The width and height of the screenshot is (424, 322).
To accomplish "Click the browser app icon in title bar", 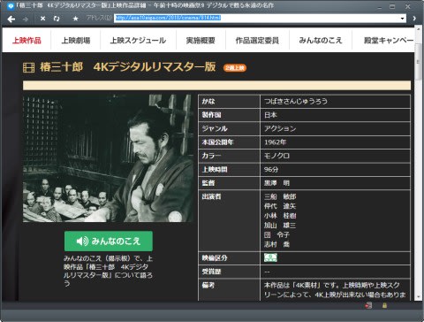I will click(11, 6).
